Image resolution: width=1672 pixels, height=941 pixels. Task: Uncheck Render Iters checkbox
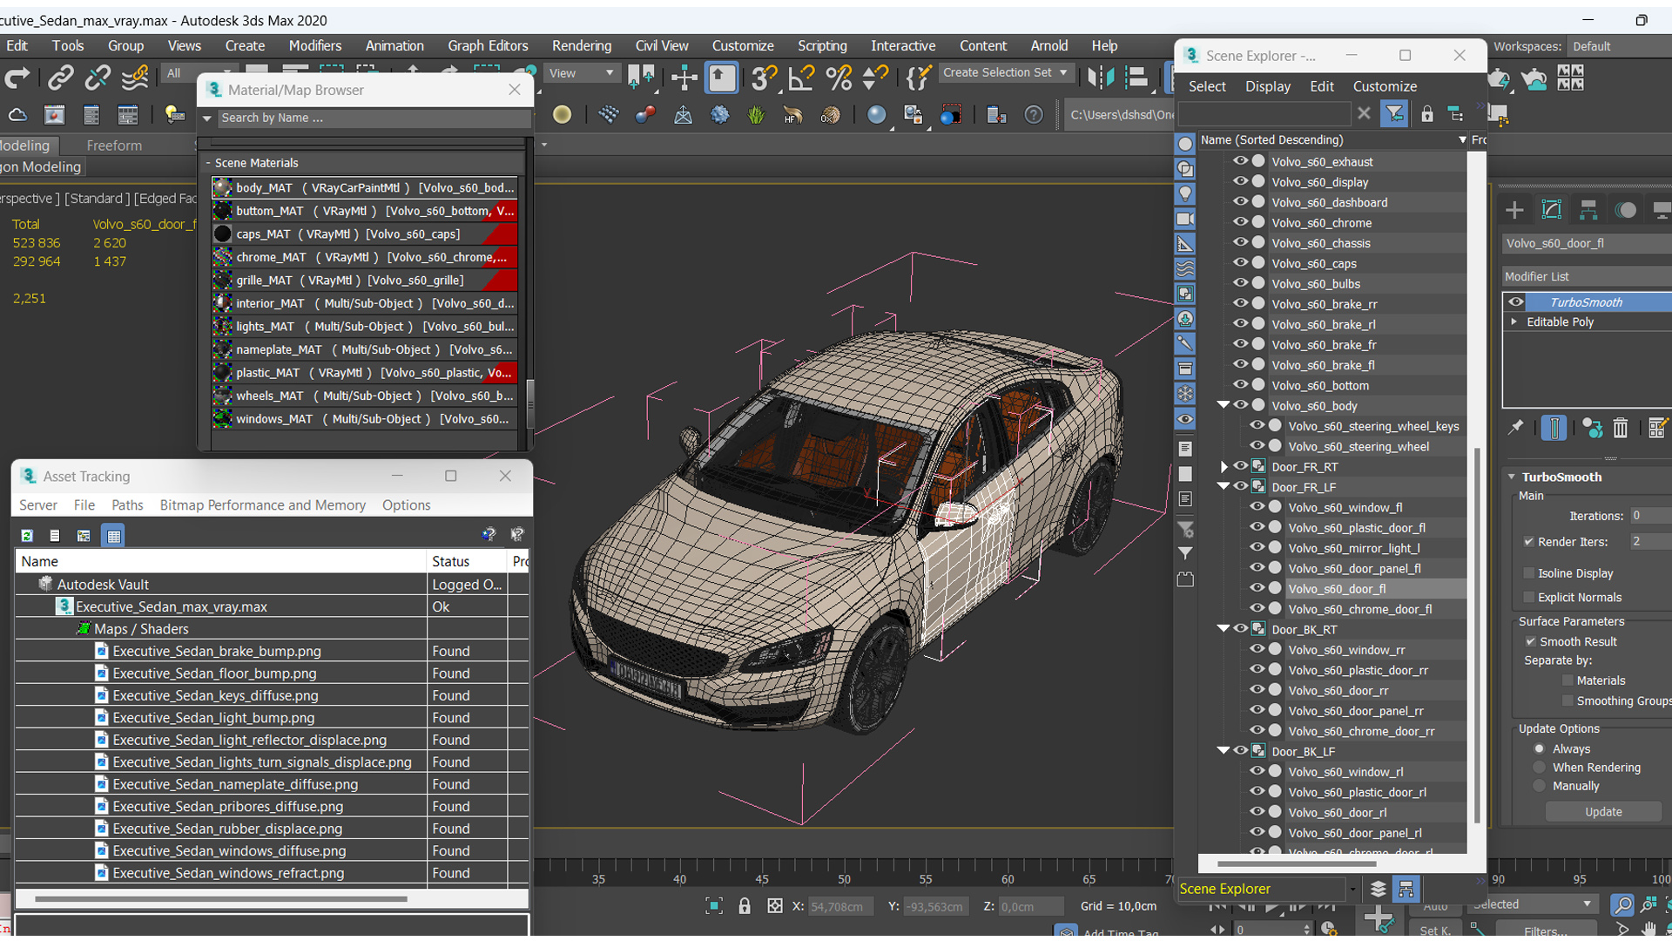pyautogui.click(x=1528, y=541)
